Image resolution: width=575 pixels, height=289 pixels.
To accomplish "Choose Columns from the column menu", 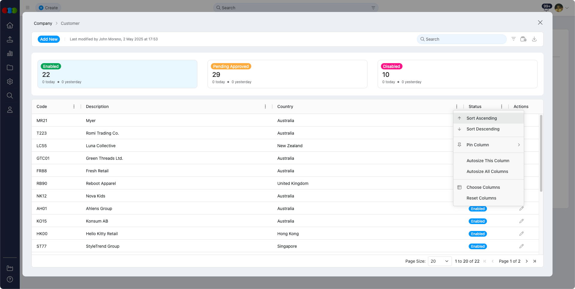I will pyautogui.click(x=483, y=187).
